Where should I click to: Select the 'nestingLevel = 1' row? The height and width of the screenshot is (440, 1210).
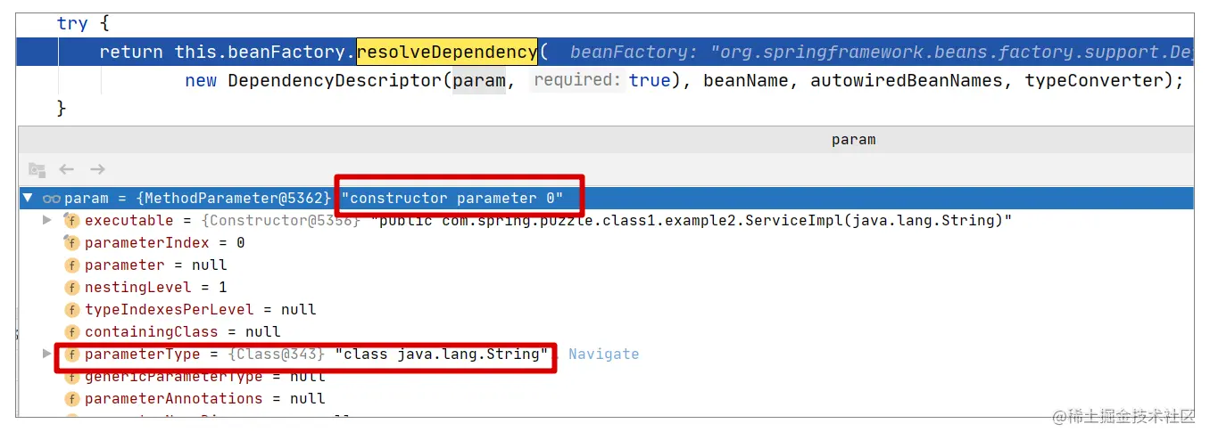coord(606,287)
